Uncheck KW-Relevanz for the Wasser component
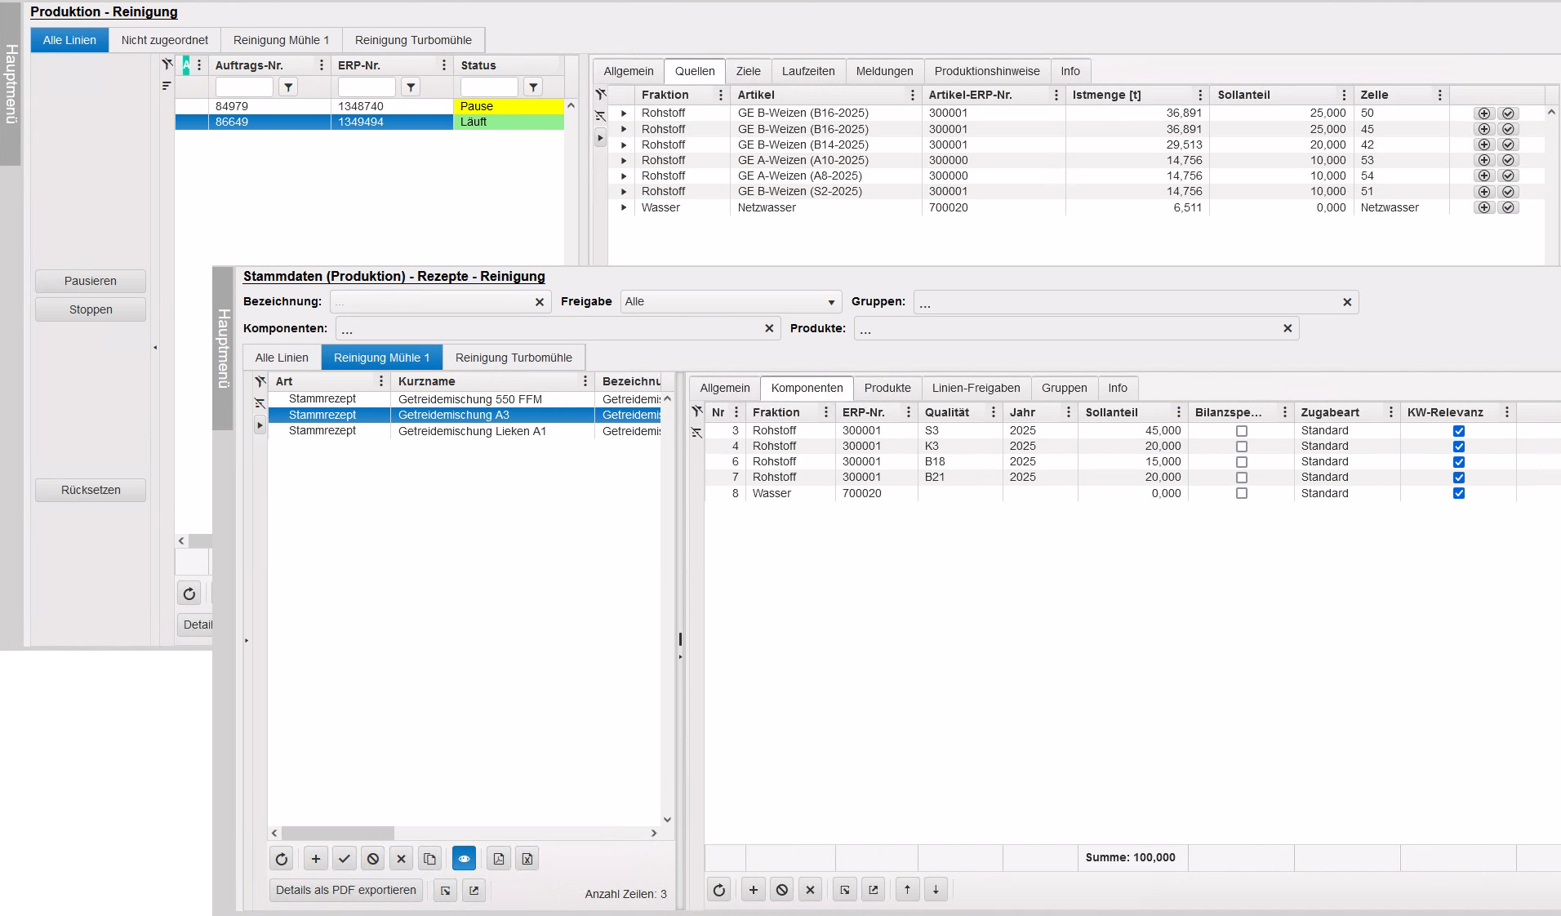 click(x=1459, y=493)
